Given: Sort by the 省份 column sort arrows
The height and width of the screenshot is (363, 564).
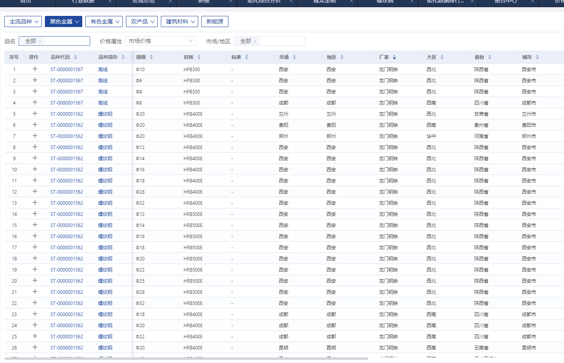Looking at the screenshot, I should coord(490,57).
